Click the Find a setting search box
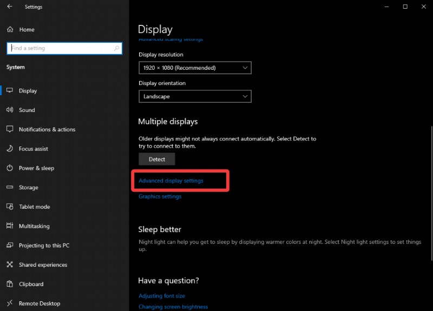The width and height of the screenshot is (433, 311). click(64, 48)
